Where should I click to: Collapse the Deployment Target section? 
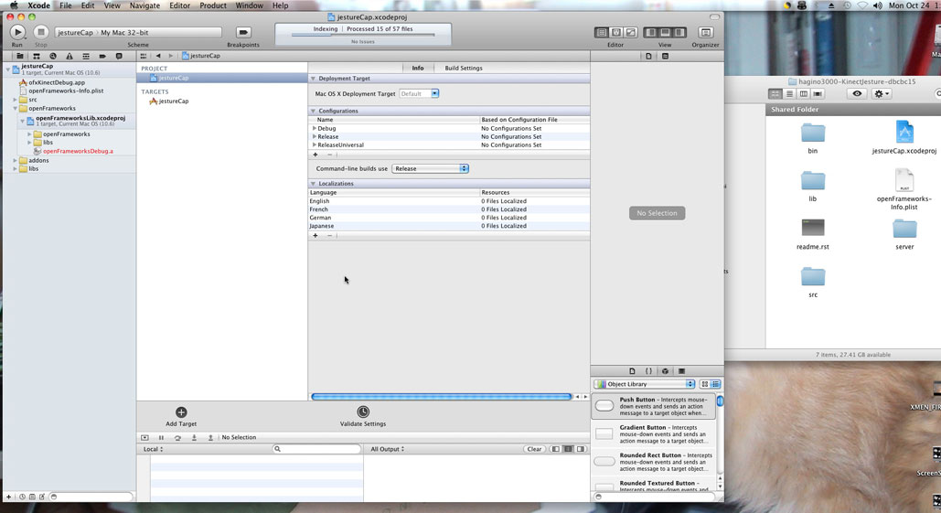(x=313, y=79)
